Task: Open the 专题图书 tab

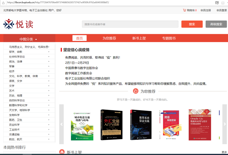Action: point(169,38)
